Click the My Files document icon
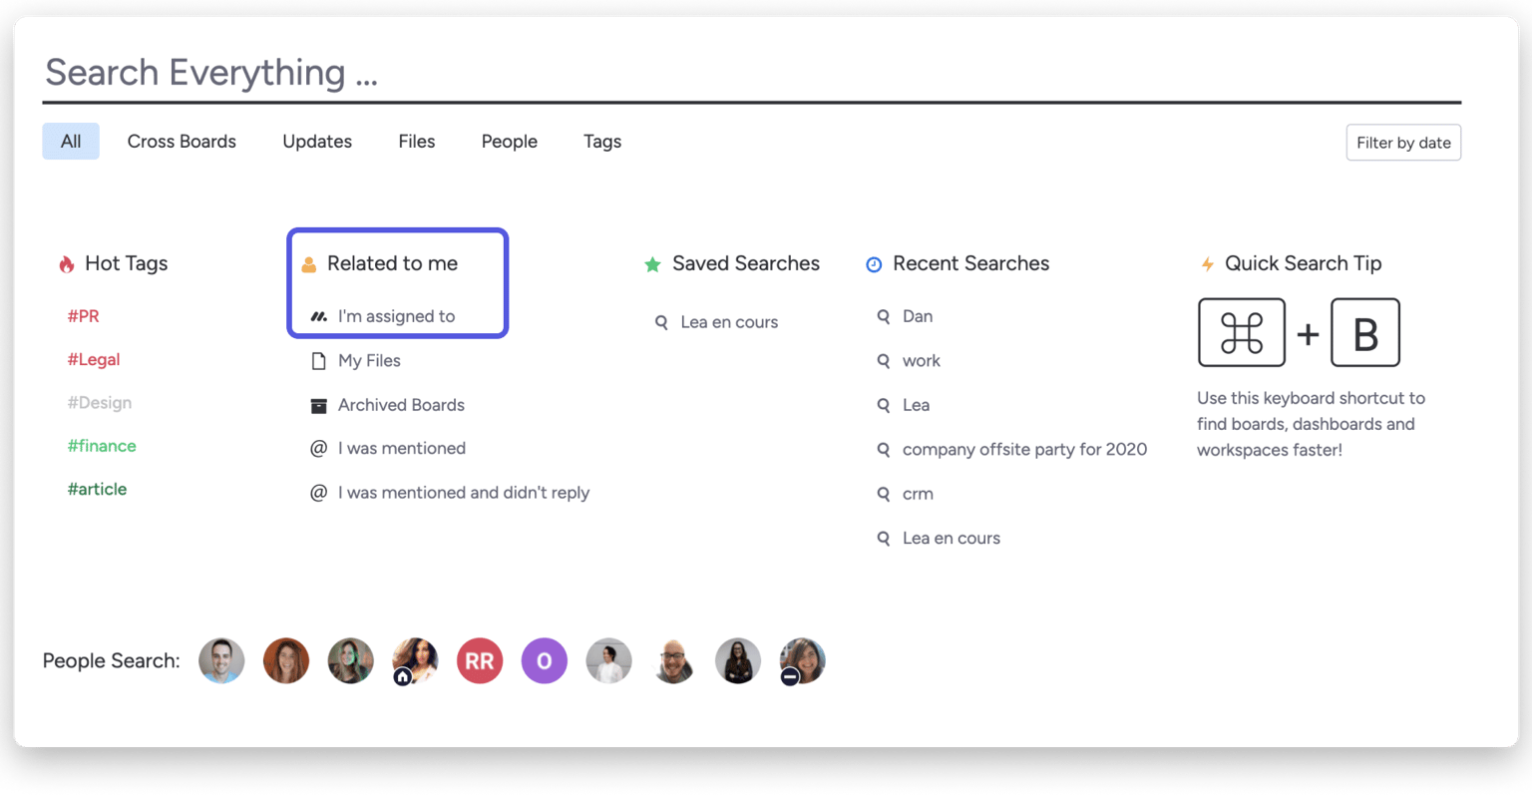The height and width of the screenshot is (799, 1532). tap(319, 361)
